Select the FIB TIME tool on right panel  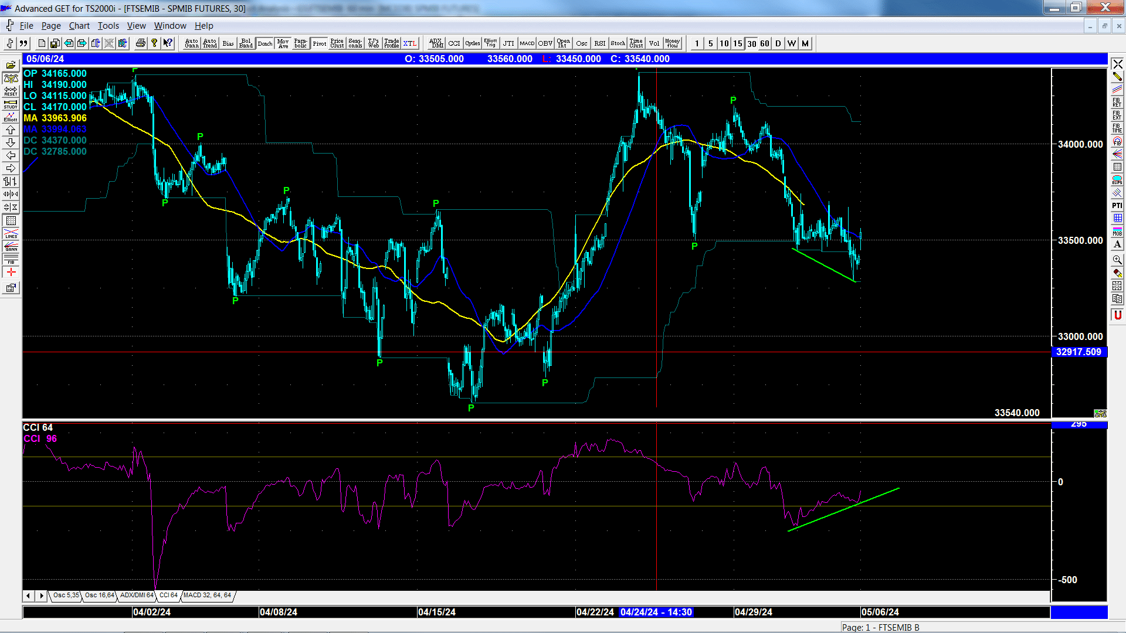[1117, 128]
